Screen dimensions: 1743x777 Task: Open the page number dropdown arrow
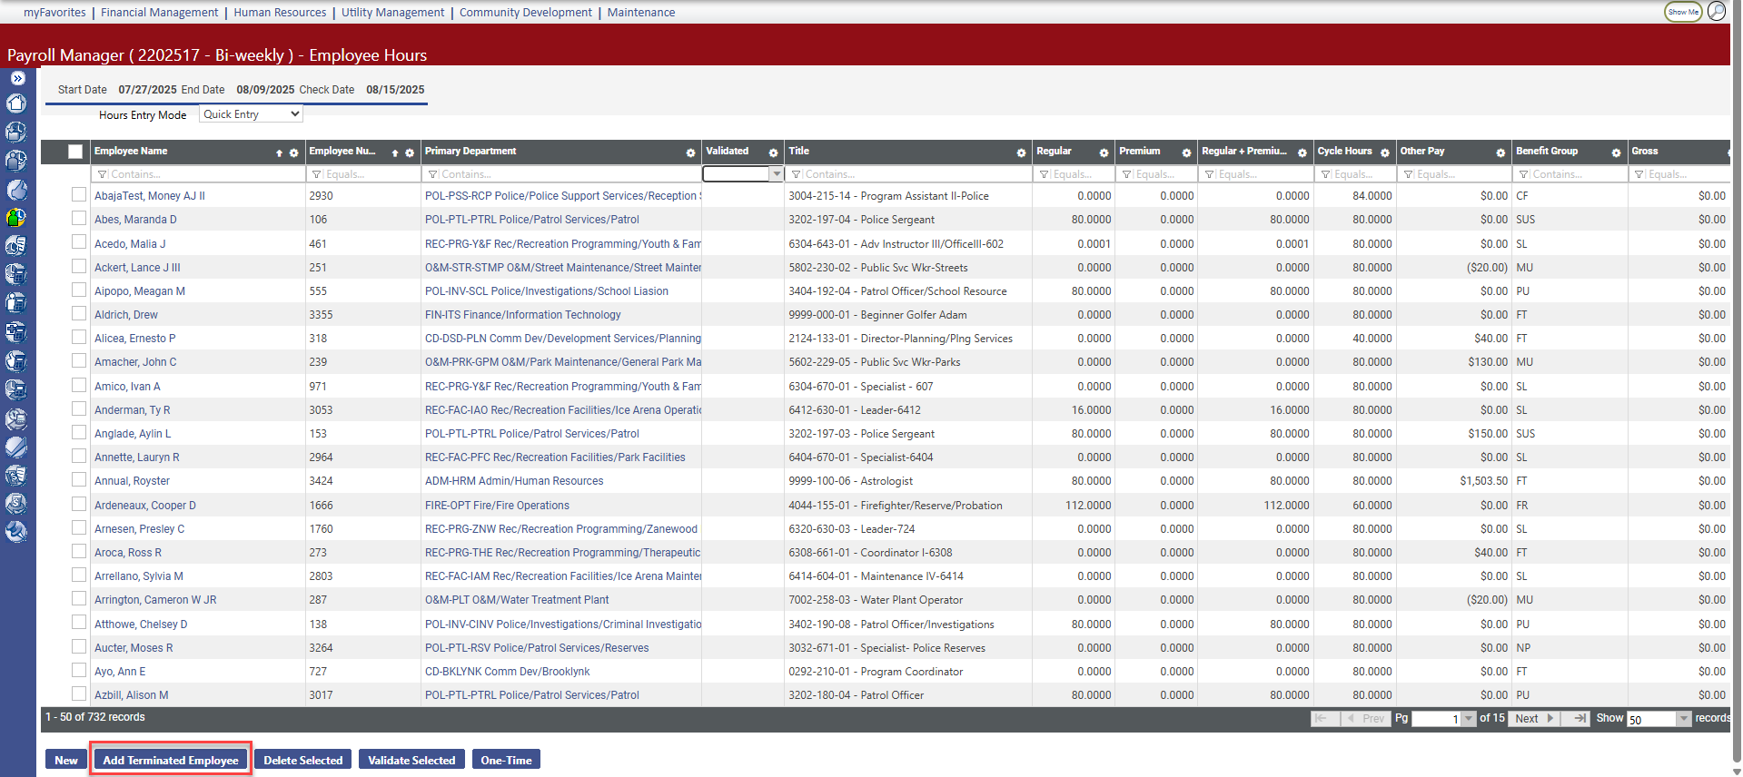coord(1469,719)
